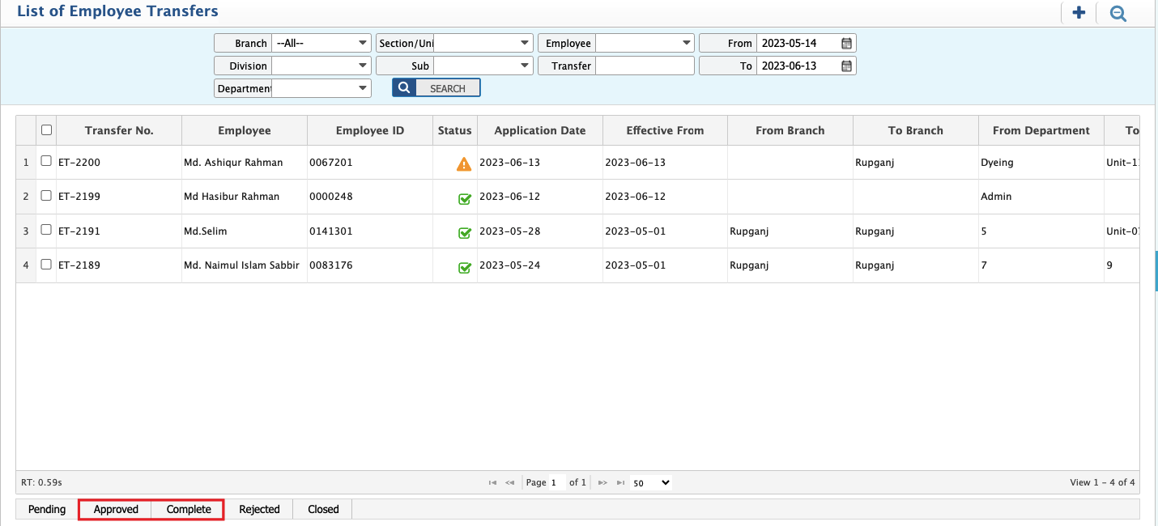Sort by the Application Date column header
1158x526 pixels.
click(539, 130)
